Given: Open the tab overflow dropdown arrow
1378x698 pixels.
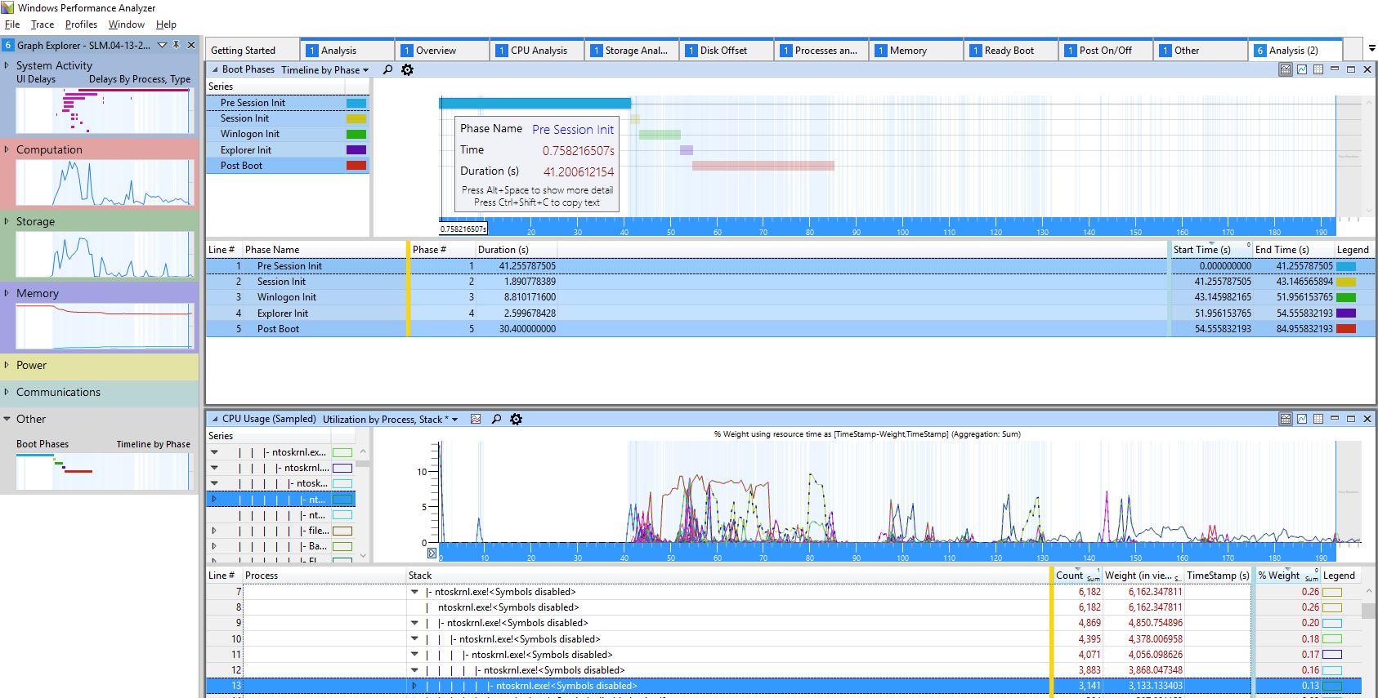Looking at the screenshot, I should pos(1372,49).
